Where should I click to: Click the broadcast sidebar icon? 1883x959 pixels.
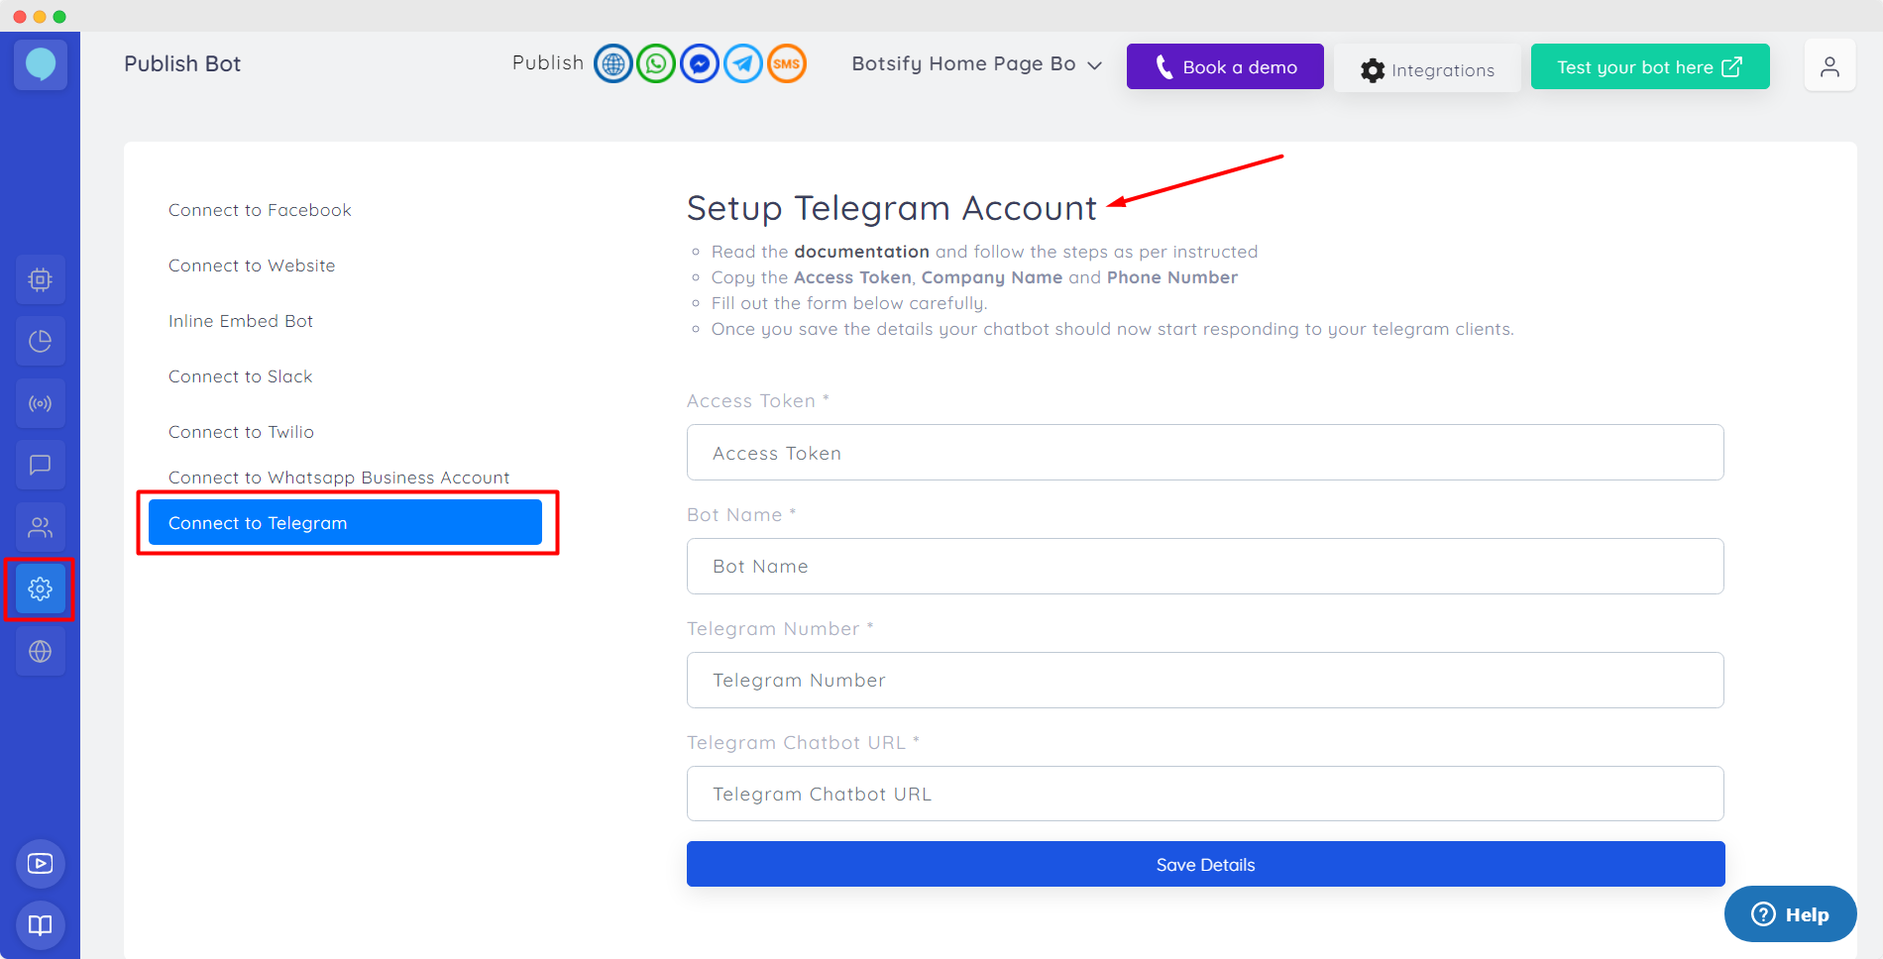coord(41,403)
